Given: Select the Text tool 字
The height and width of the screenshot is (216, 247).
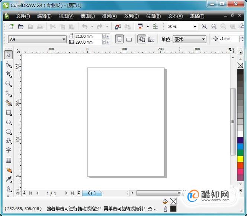Looking at the screenshot, I should pyautogui.click(x=8, y=150).
